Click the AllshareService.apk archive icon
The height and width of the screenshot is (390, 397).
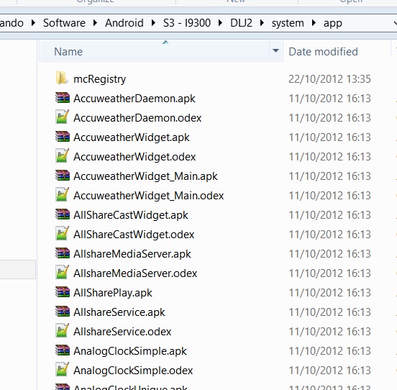pyautogui.click(x=63, y=312)
